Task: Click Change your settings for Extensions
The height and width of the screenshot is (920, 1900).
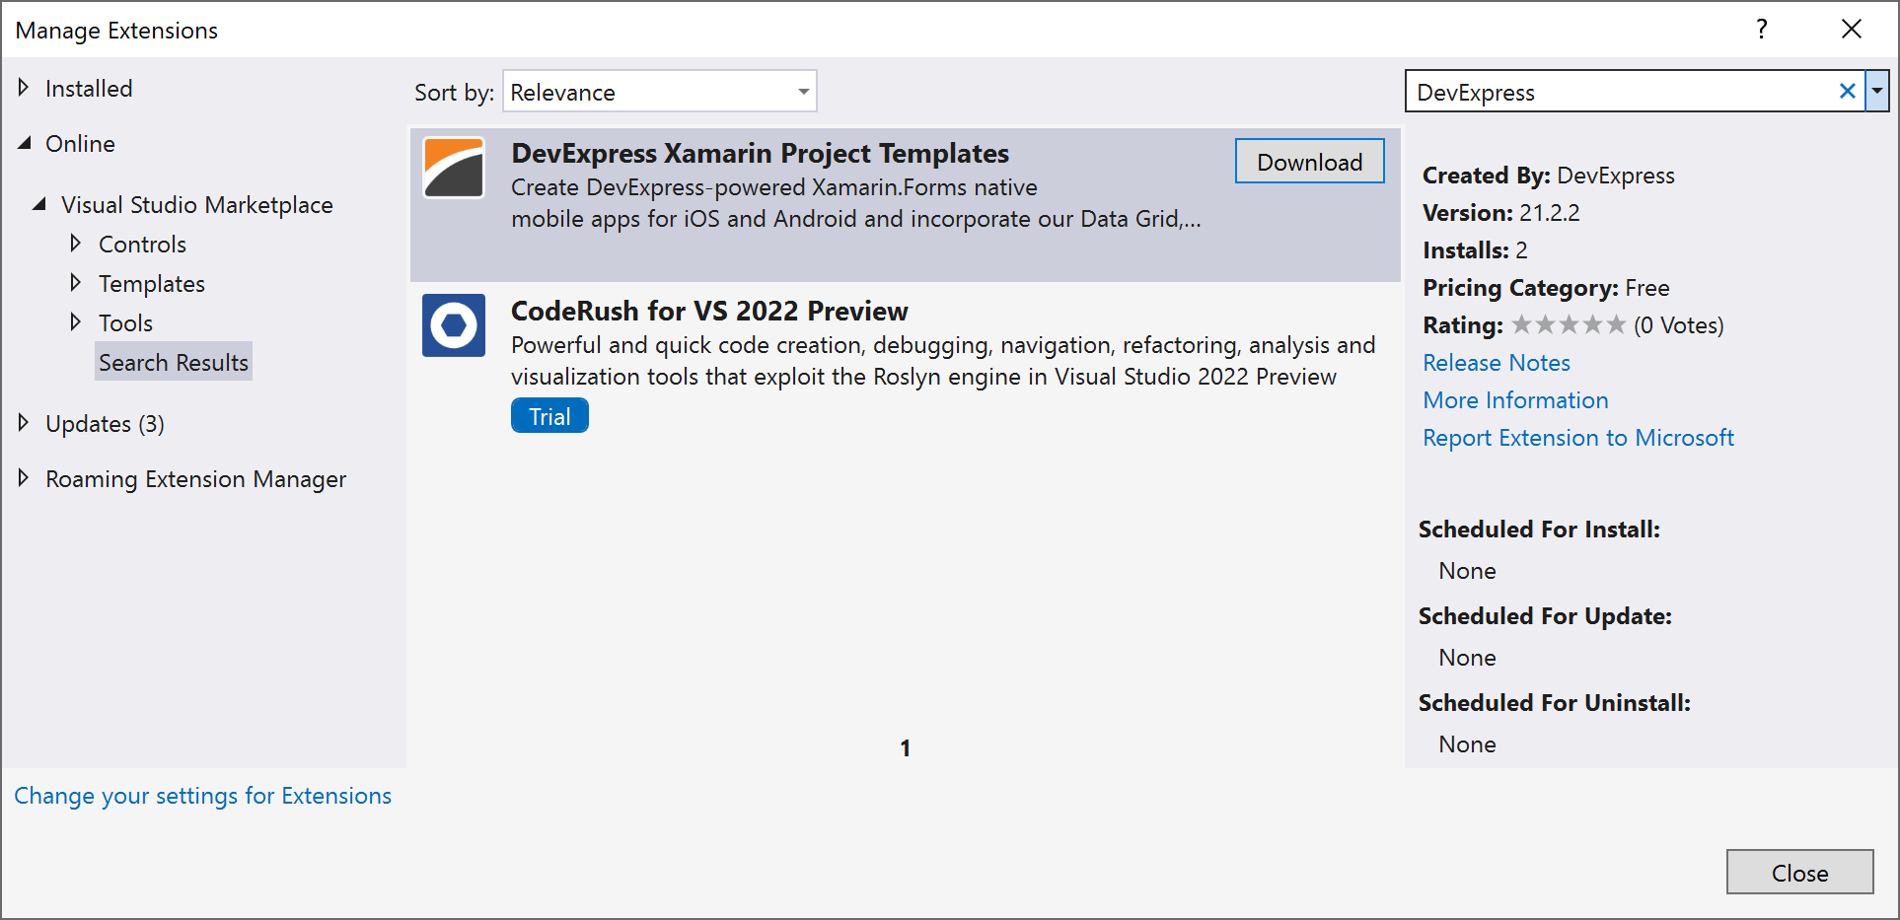Action: click(202, 796)
